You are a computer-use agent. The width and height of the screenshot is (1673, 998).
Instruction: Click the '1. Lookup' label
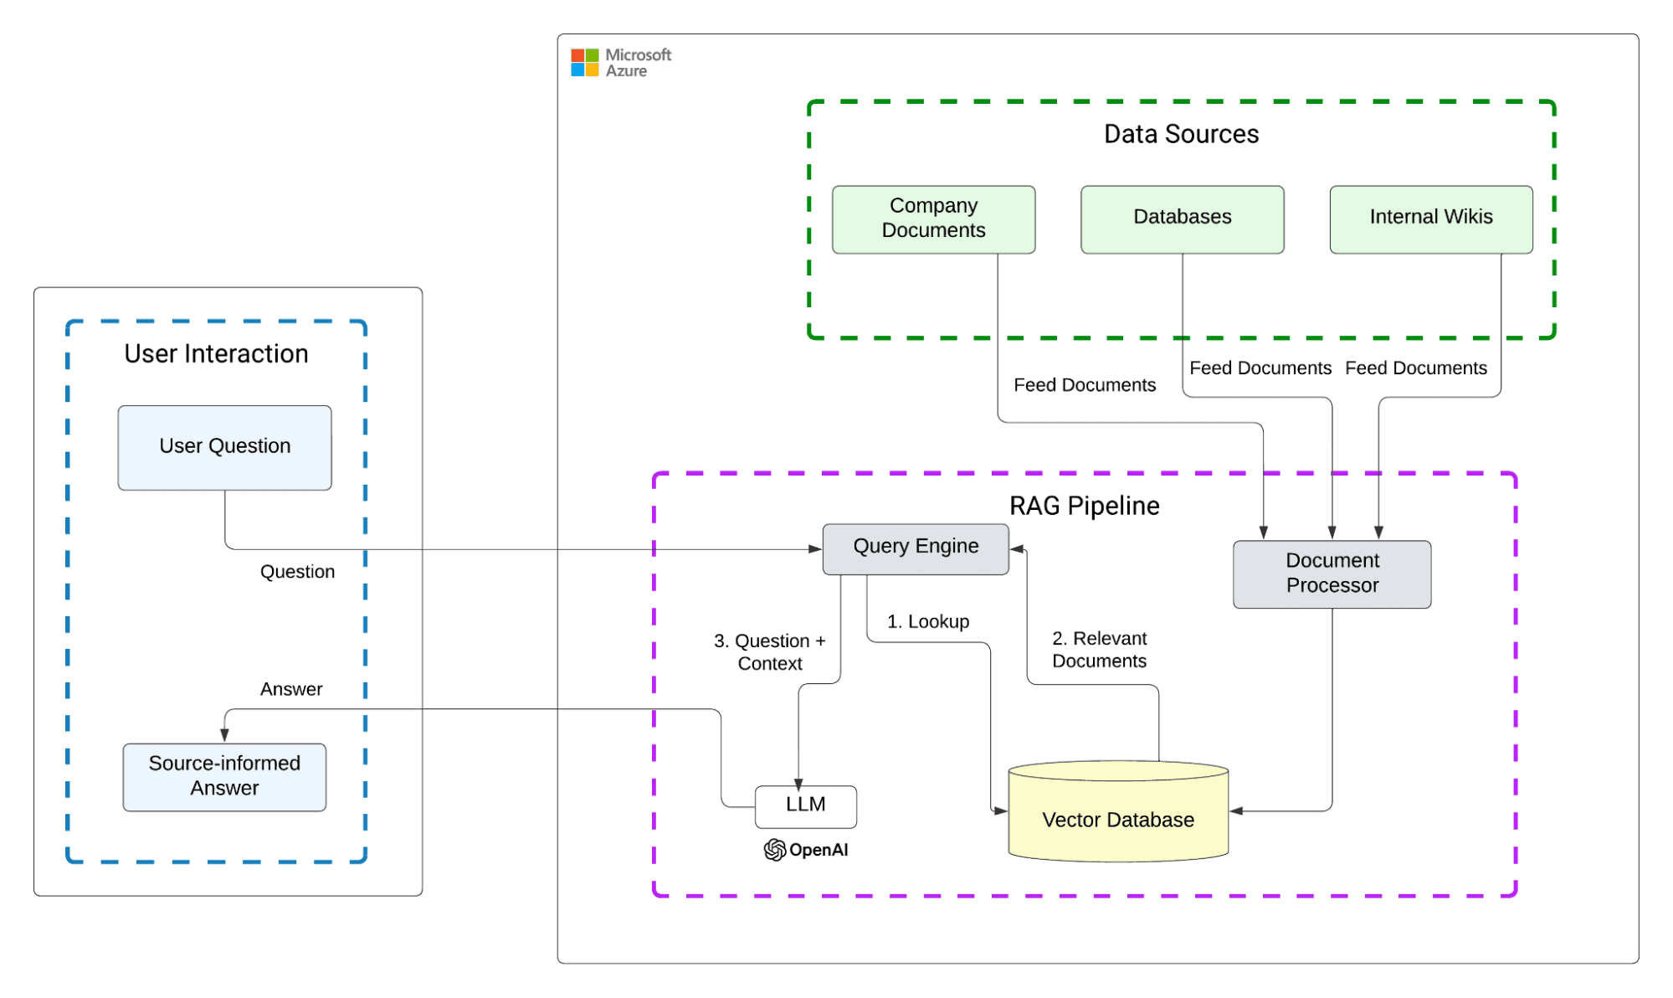click(x=928, y=621)
